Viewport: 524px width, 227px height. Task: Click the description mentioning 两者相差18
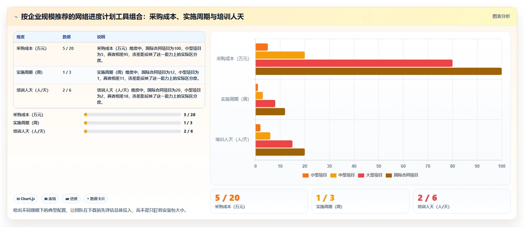(149, 96)
